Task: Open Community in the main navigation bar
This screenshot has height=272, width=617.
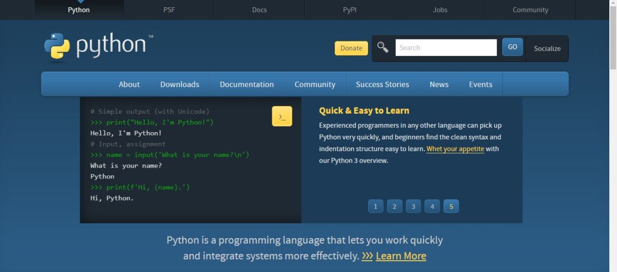Action: [x=315, y=84]
